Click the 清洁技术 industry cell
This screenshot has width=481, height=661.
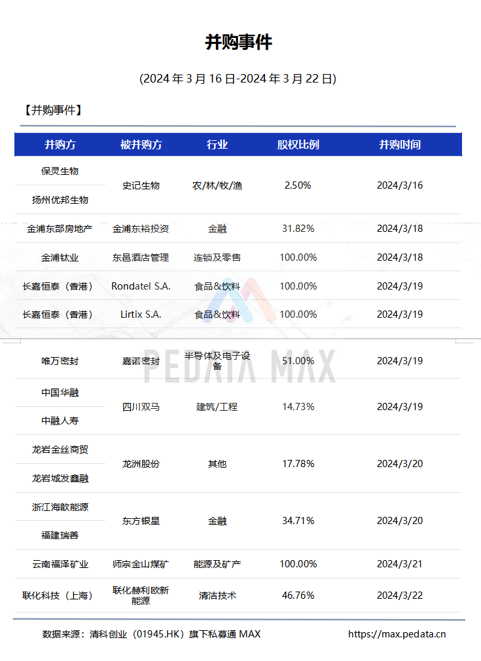[x=217, y=595]
